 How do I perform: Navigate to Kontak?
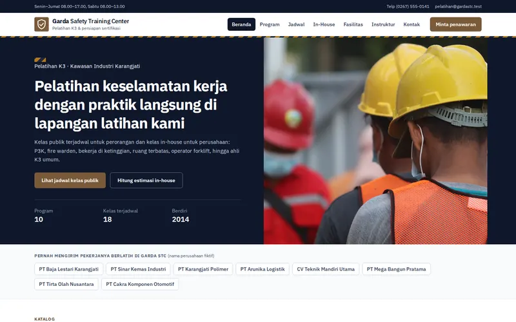[412, 24]
